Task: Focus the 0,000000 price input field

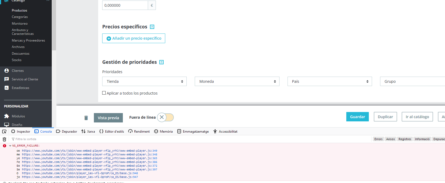Action: pyautogui.click(x=125, y=5)
